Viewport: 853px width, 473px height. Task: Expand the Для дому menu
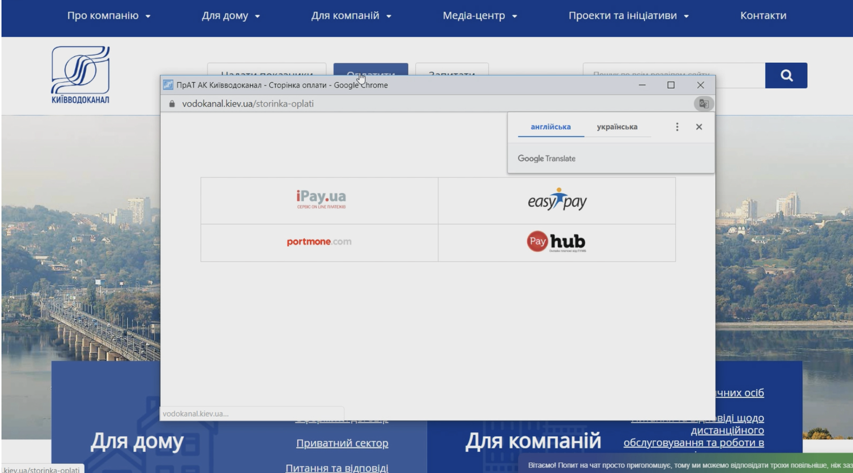click(x=230, y=16)
